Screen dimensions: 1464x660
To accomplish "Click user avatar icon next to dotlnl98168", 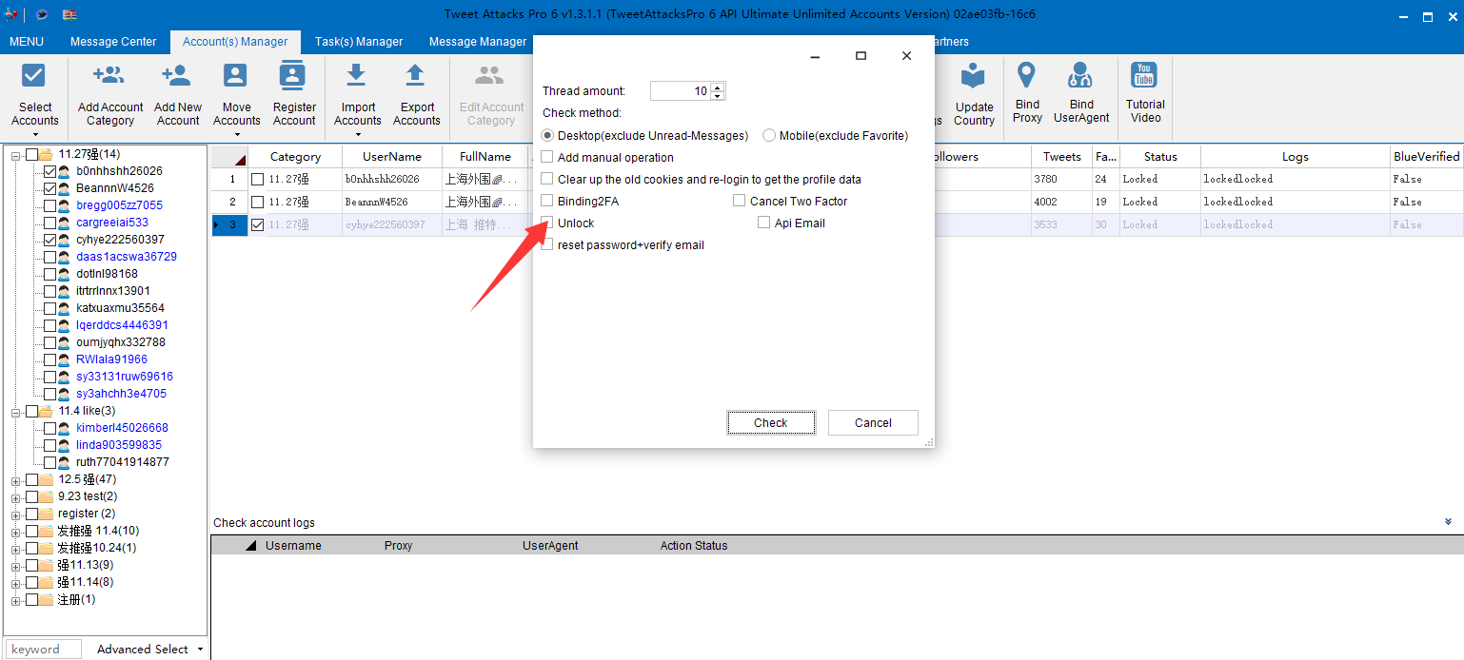I will point(64,274).
